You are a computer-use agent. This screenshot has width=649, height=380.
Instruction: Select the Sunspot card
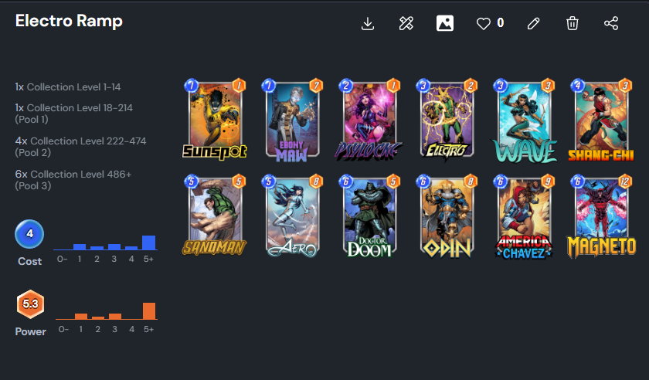[215, 119]
